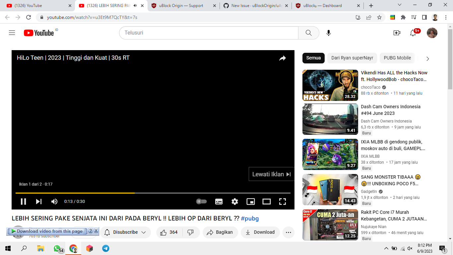Activate the miniplayer icon
Viewport: 453px width, 255px height.
pos(250,201)
